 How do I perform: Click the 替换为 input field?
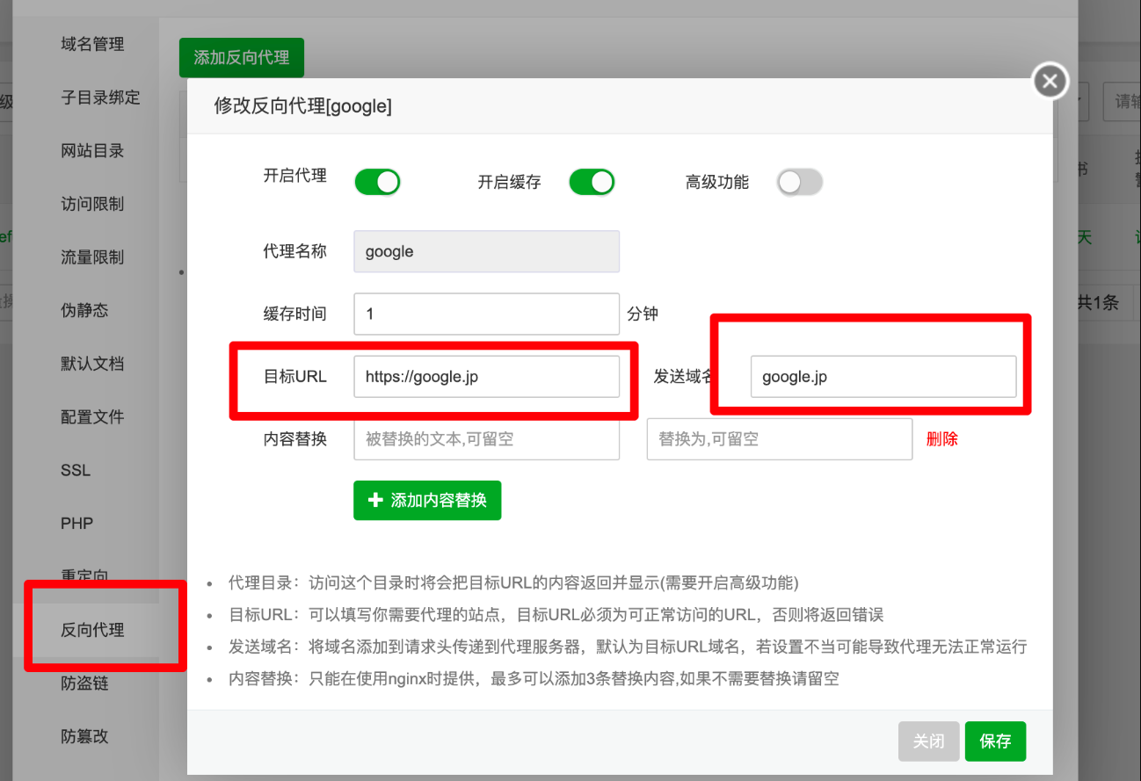[x=779, y=439]
